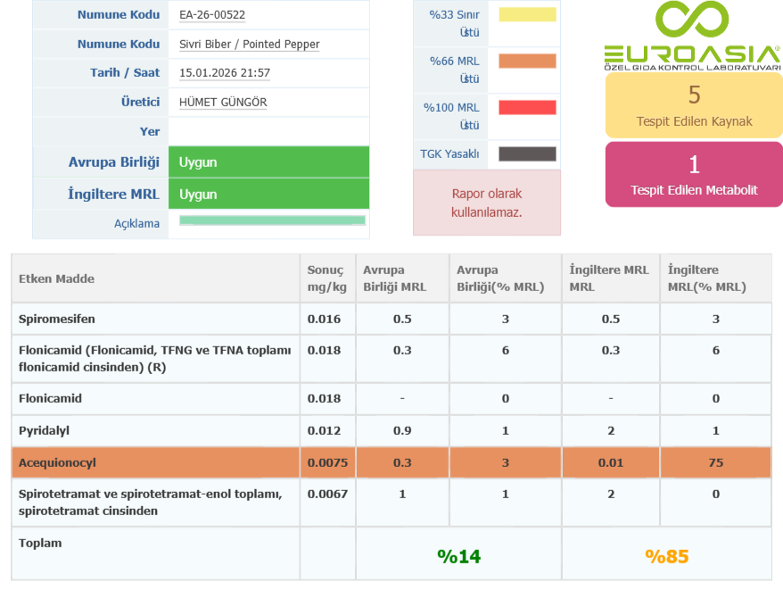Click the producer name HÜMET GÜNGÖR

click(223, 103)
